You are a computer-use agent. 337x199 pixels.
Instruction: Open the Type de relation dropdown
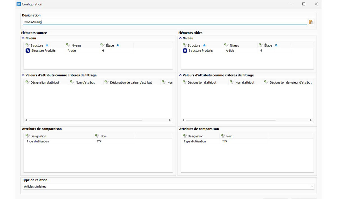pyautogui.click(x=311, y=187)
